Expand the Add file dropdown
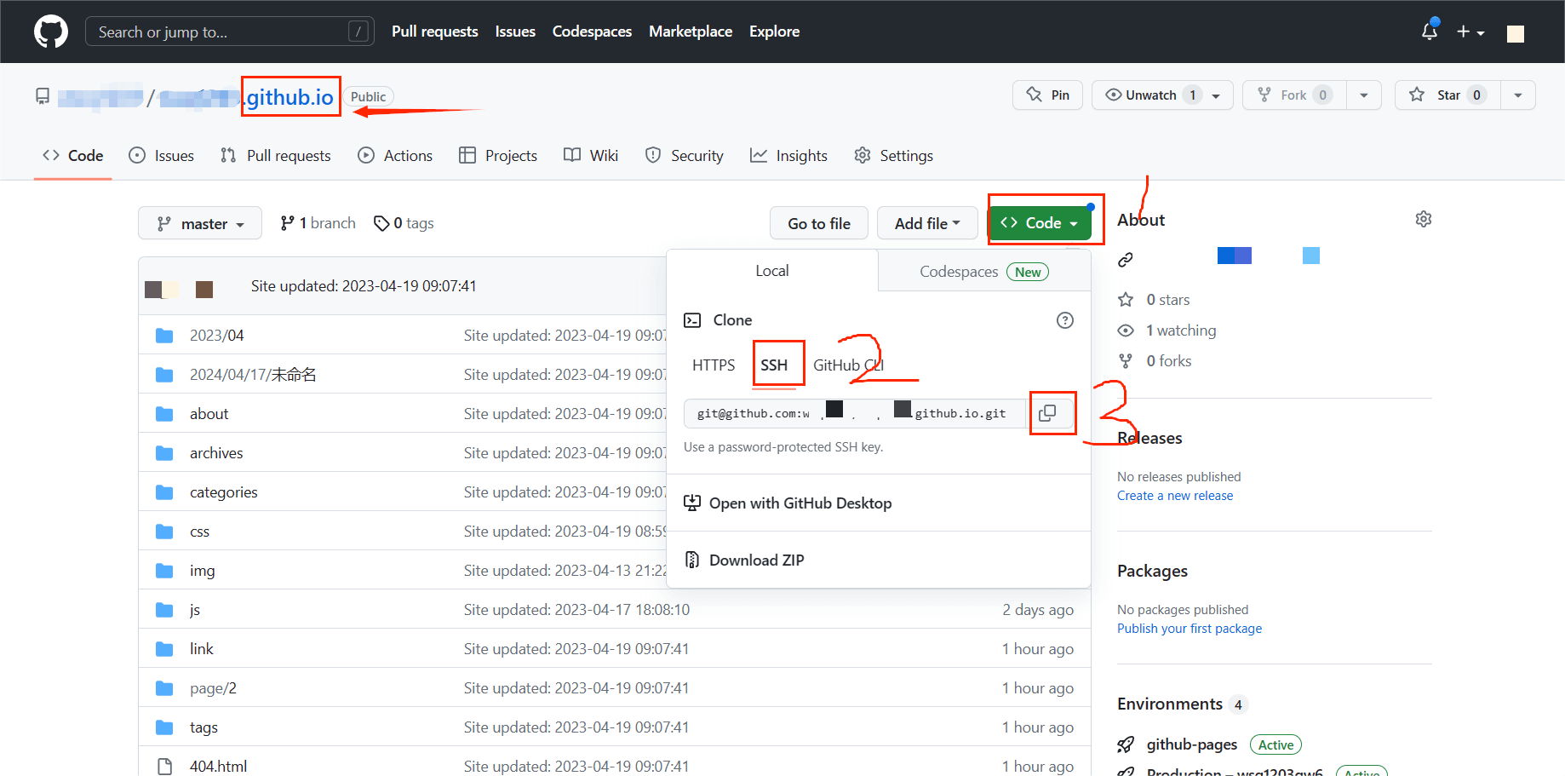The image size is (1565, 776). (927, 223)
